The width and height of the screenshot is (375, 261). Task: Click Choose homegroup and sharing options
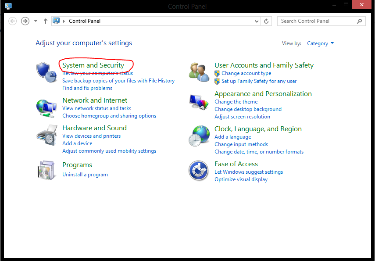coord(109,116)
